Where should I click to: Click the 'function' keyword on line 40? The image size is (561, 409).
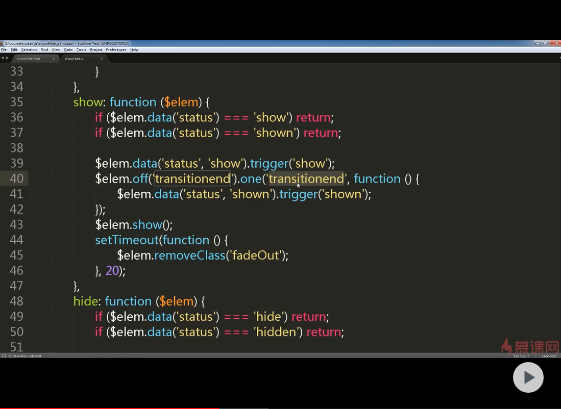click(x=377, y=179)
